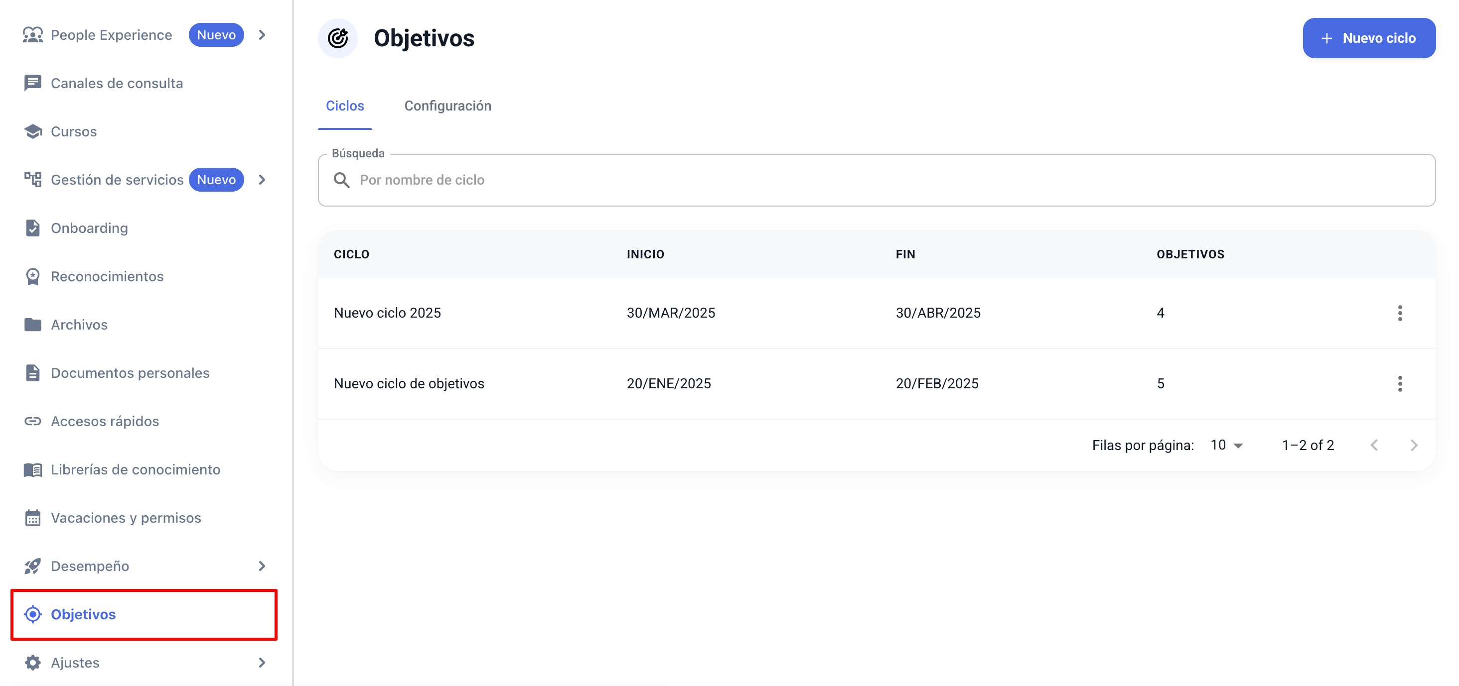The image size is (1459, 686).
Task: Go to previous page of table
Action: 1373,446
